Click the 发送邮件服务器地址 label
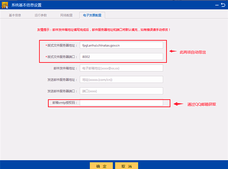228x169 pixels. (62, 80)
